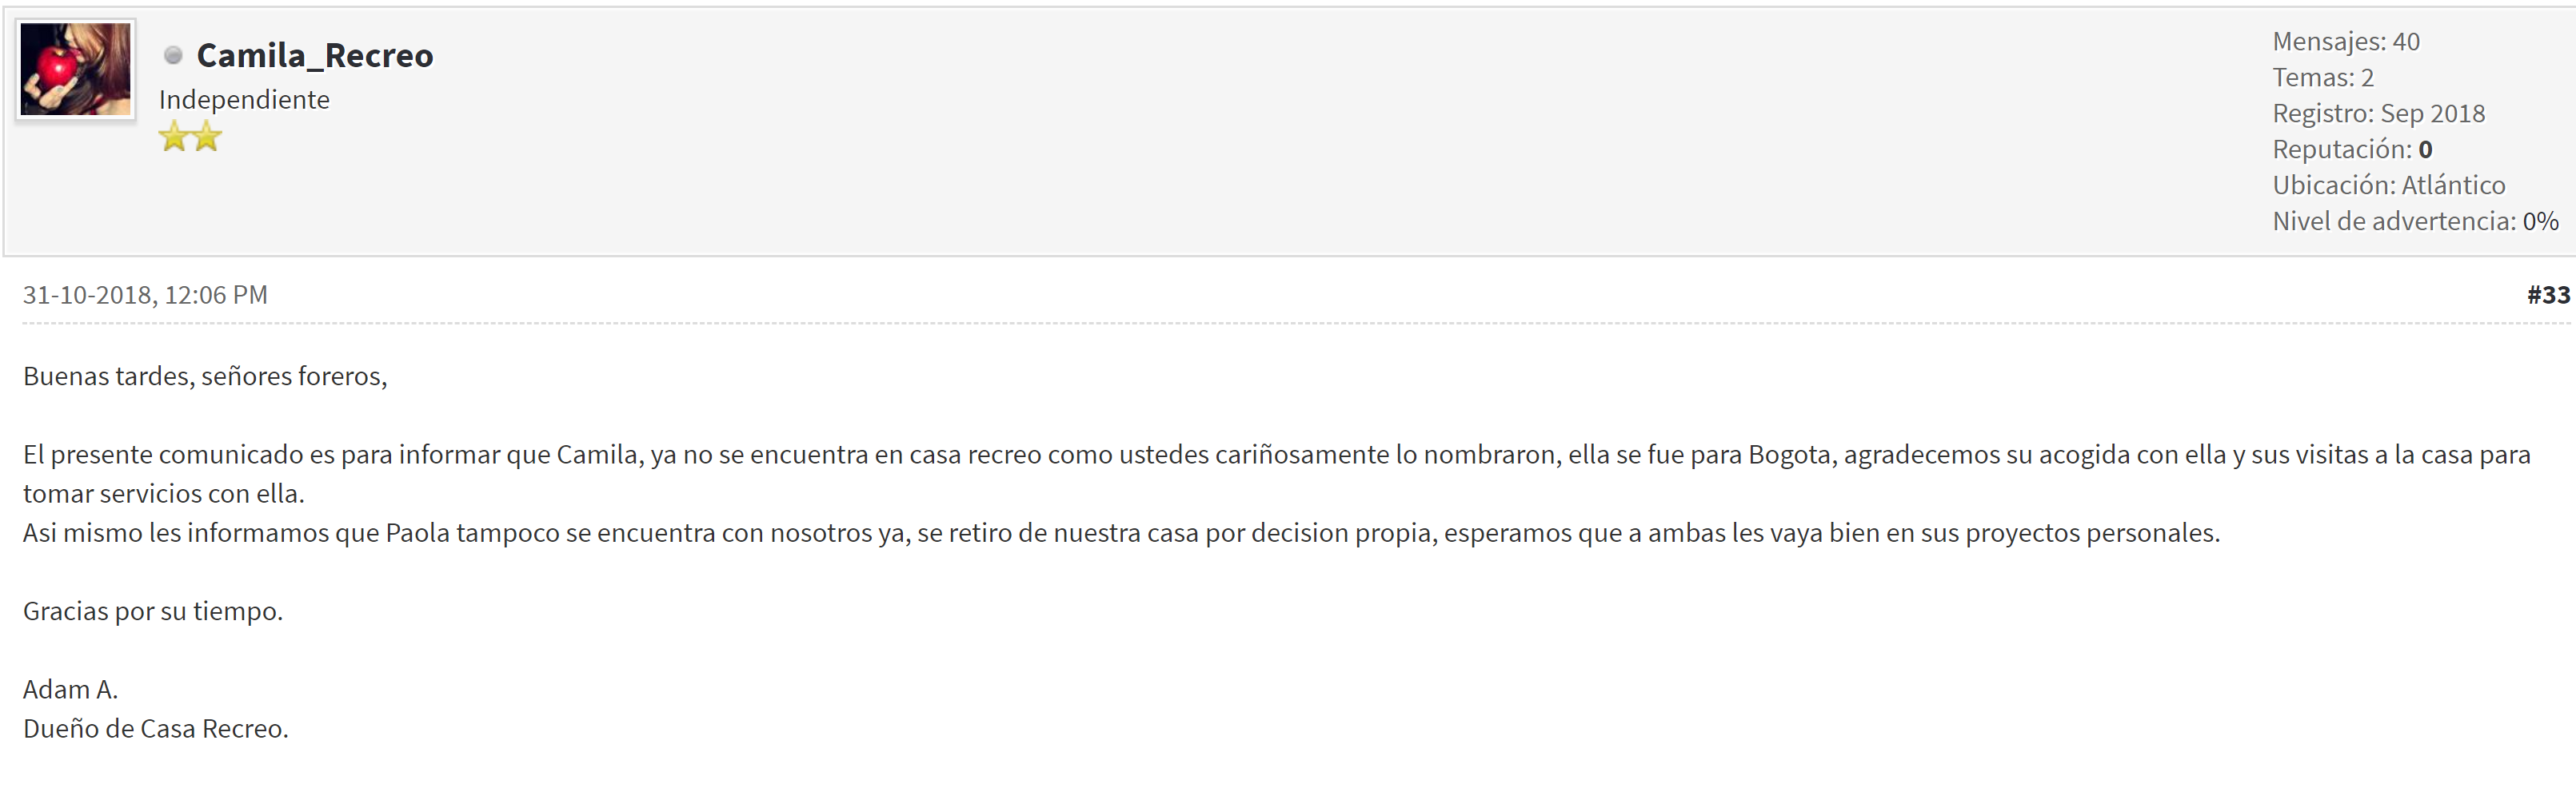Click the Mensajes: 40 stat
This screenshot has width=2576, height=788.
pos(2345,42)
